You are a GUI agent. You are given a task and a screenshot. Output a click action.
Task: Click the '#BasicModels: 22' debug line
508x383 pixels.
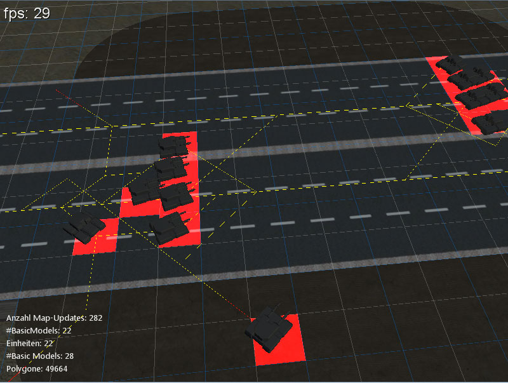[38, 330]
